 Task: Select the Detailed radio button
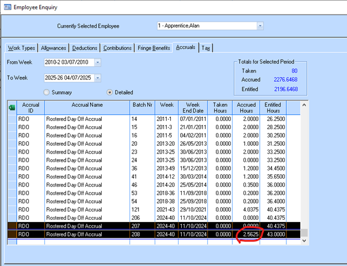[110, 92]
